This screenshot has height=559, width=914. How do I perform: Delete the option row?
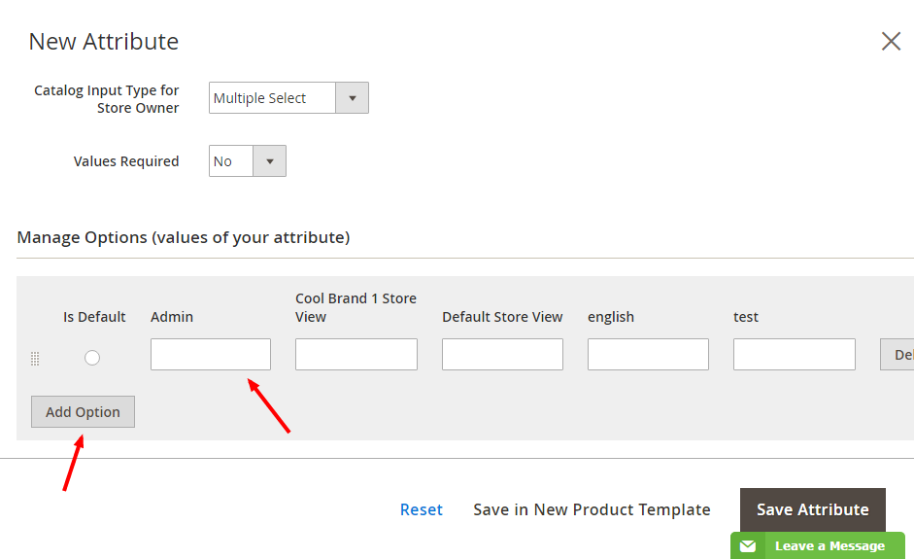(897, 355)
